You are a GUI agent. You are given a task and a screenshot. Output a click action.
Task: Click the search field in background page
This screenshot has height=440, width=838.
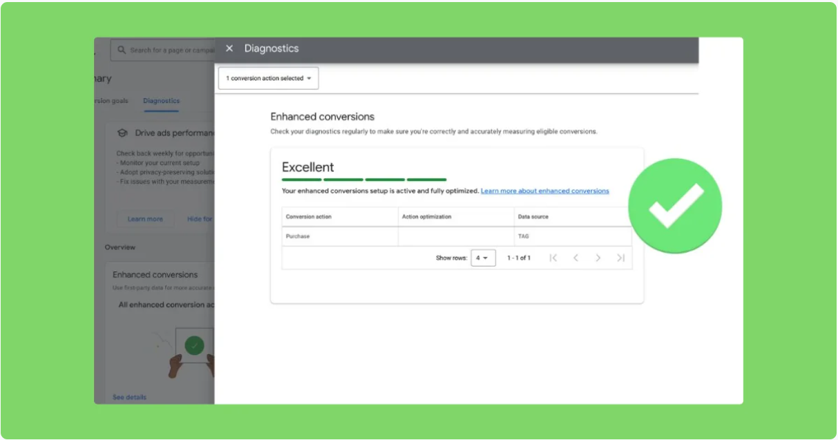pyautogui.click(x=163, y=50)
